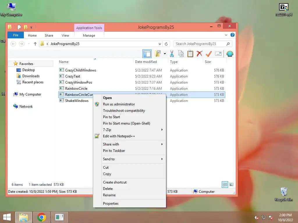
Task: Choose Troubleshoot compatibility
Action: [130, 111]
